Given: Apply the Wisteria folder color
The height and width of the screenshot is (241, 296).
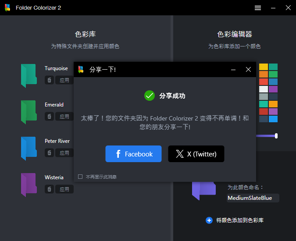Looking at the screenshot, I should 64,189.
